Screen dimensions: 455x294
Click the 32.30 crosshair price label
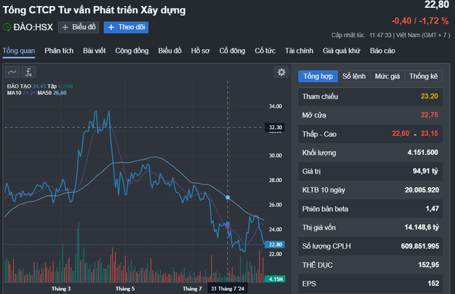[x=274, y=127]
